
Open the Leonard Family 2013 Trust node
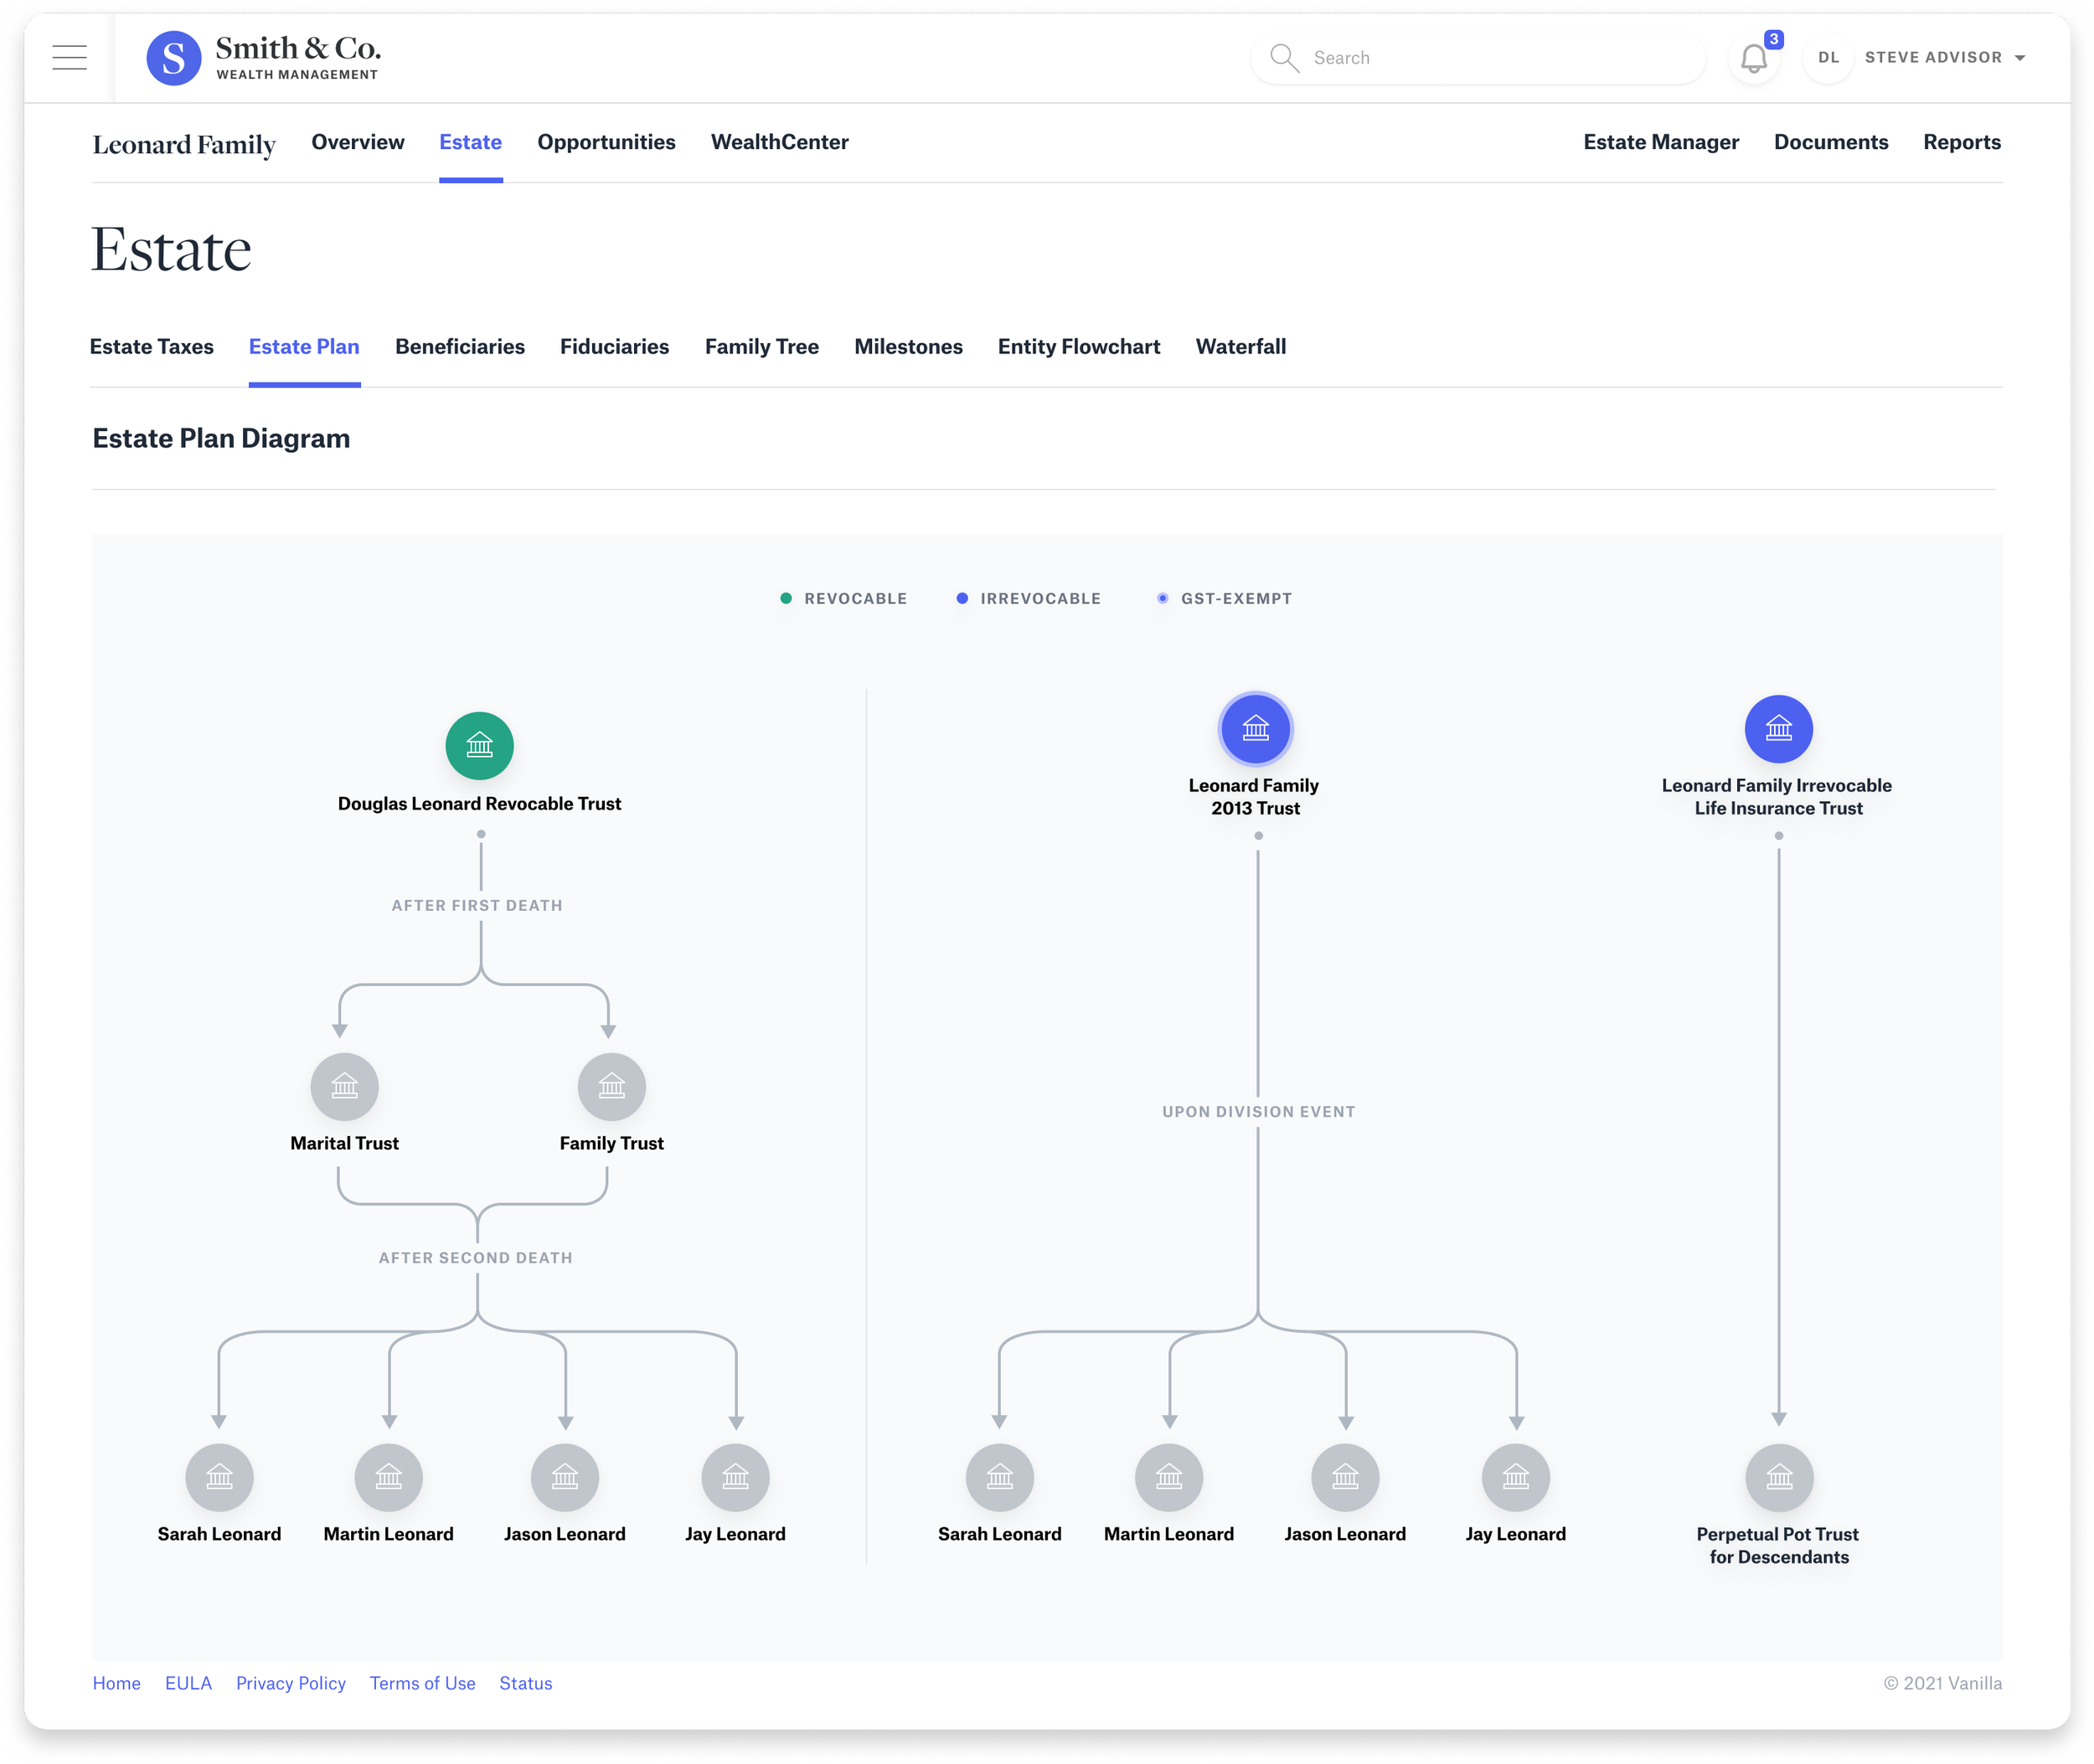pos(1255,729)
